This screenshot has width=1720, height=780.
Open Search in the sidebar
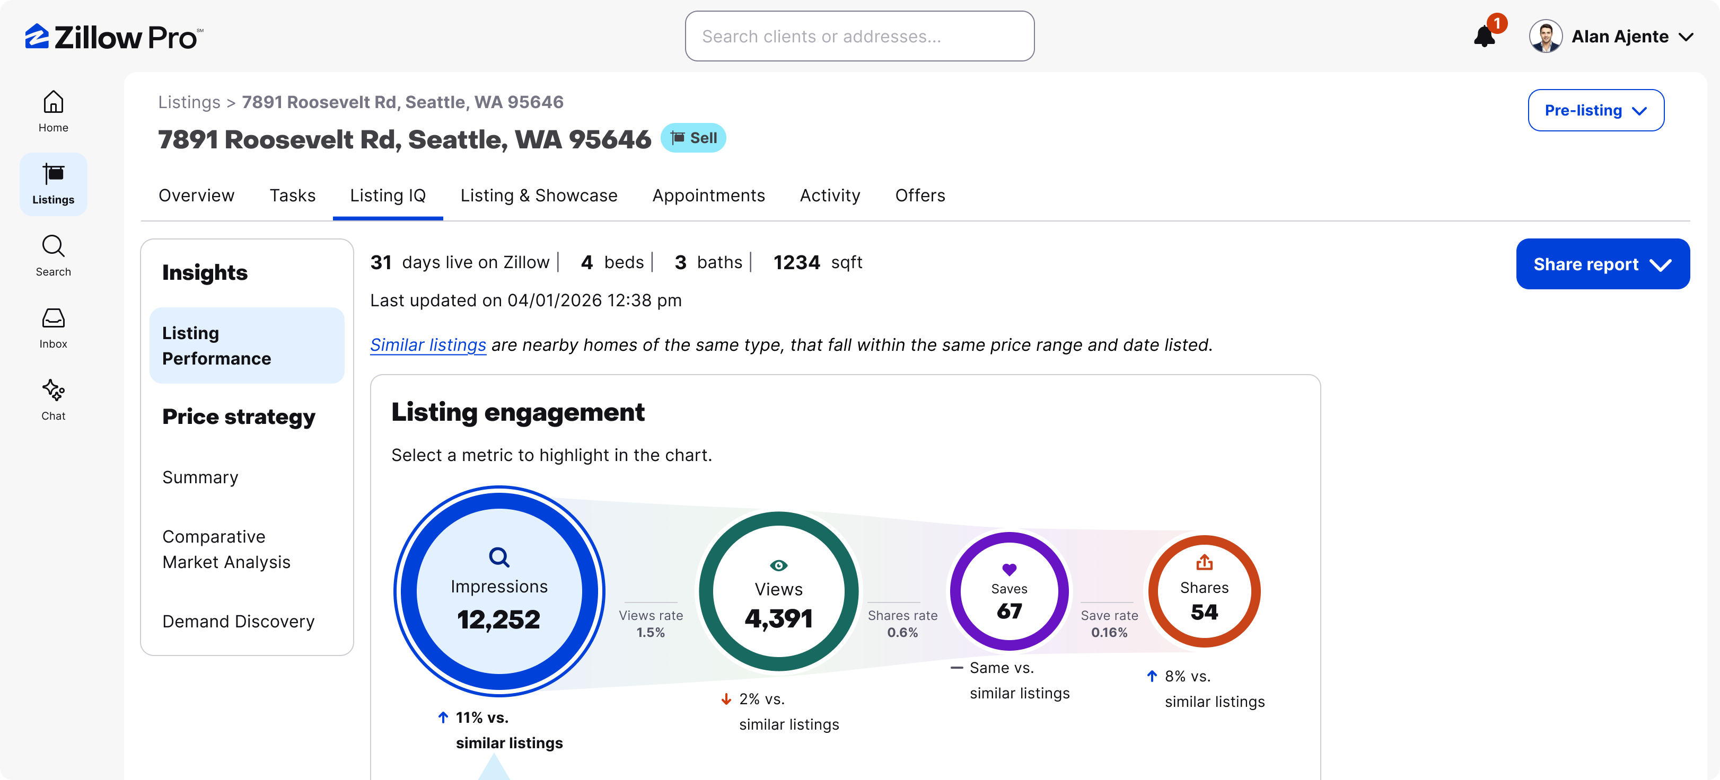click(x=54, y=255)
